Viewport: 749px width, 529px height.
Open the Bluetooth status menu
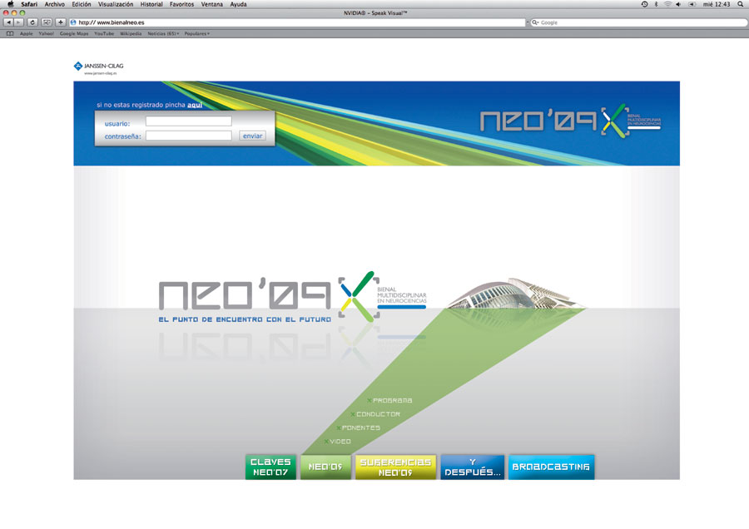(657, 4)
